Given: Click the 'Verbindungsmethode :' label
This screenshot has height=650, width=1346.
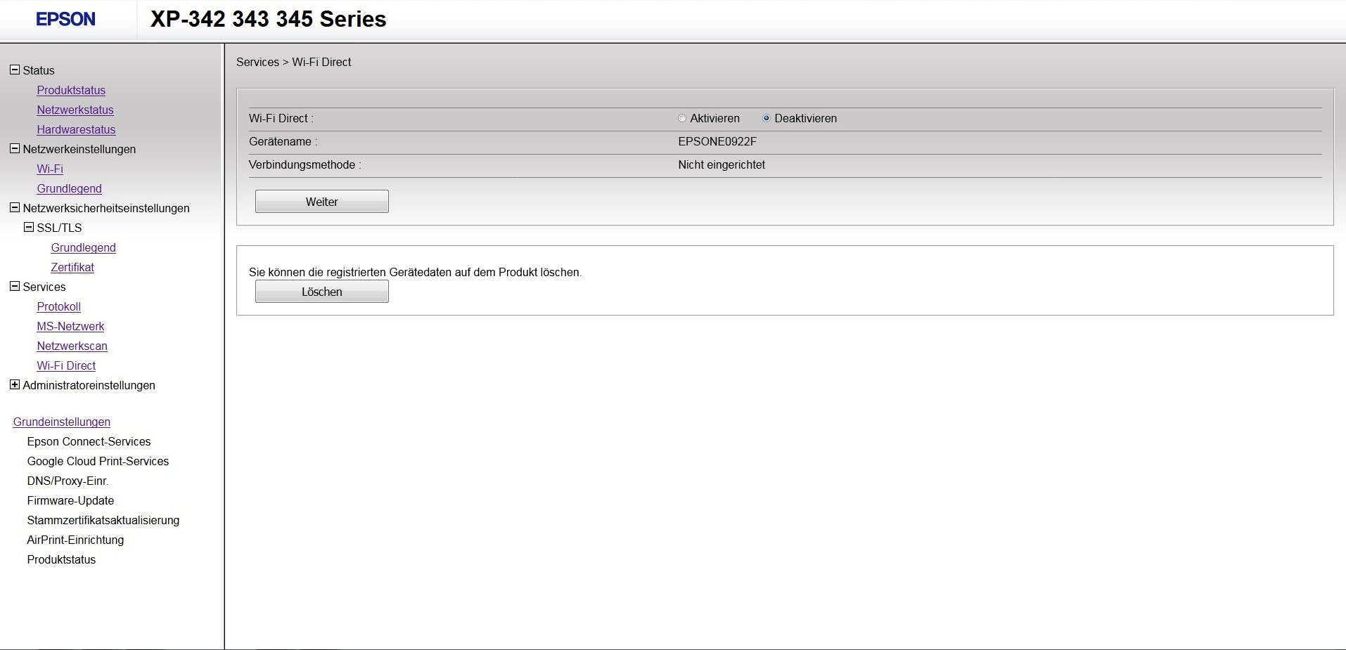Looking at the screenshot, I should pos(305,165).
